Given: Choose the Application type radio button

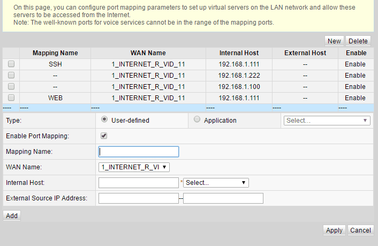Looking at the screenshot, I should (x=196, y=120).
